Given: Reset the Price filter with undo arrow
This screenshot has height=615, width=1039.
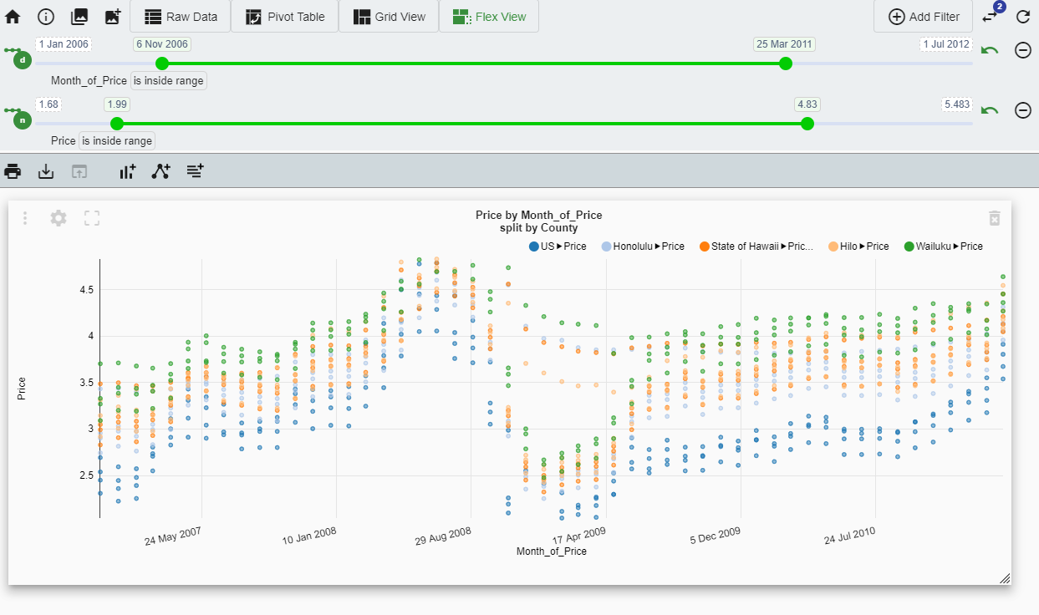Looking at the screenshot, I should point(990,110).
